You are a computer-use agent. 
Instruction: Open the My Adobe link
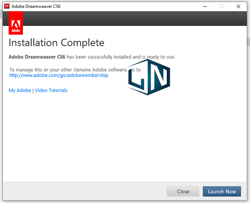(x=20, y=90)
